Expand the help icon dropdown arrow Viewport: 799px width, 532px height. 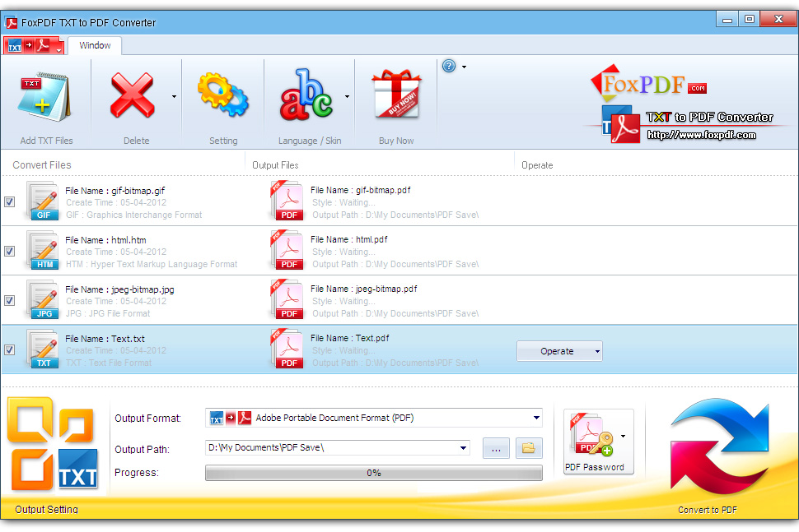464,67
